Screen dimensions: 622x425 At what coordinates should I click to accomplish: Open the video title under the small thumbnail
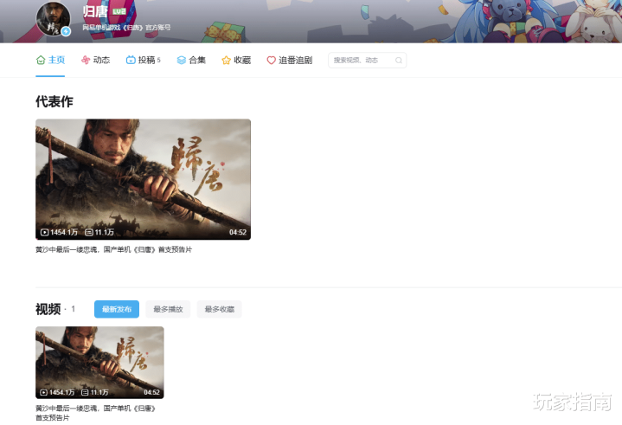96,413
